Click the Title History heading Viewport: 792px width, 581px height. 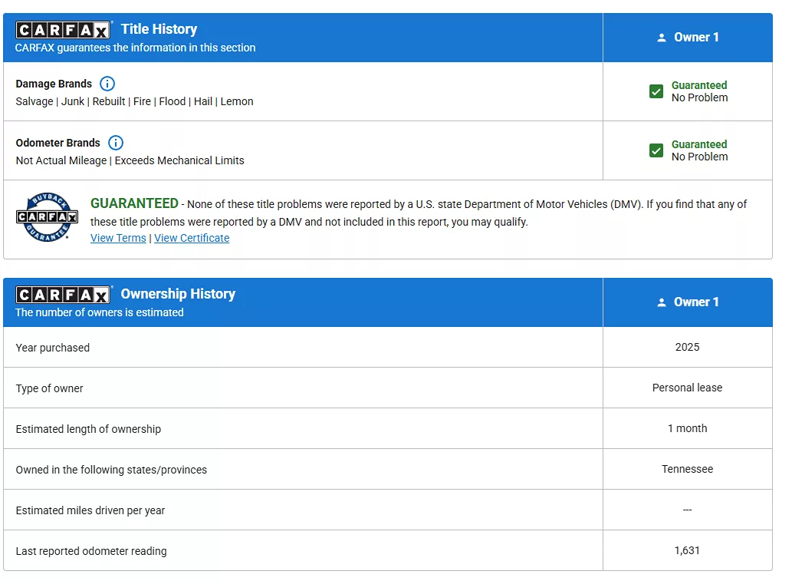click(159, 29)
